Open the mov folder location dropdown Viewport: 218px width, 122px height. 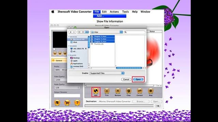(107, 32)
